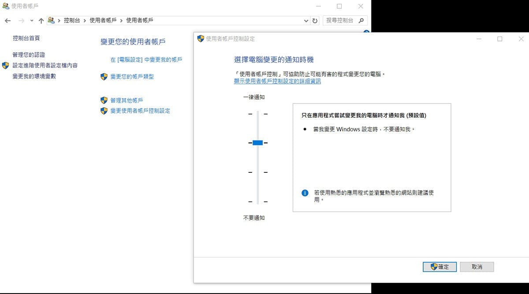529x294 pixels.
Task: Maximize the 使用者帳戶控制設定 dialog
Action: (x=499, y=39)
